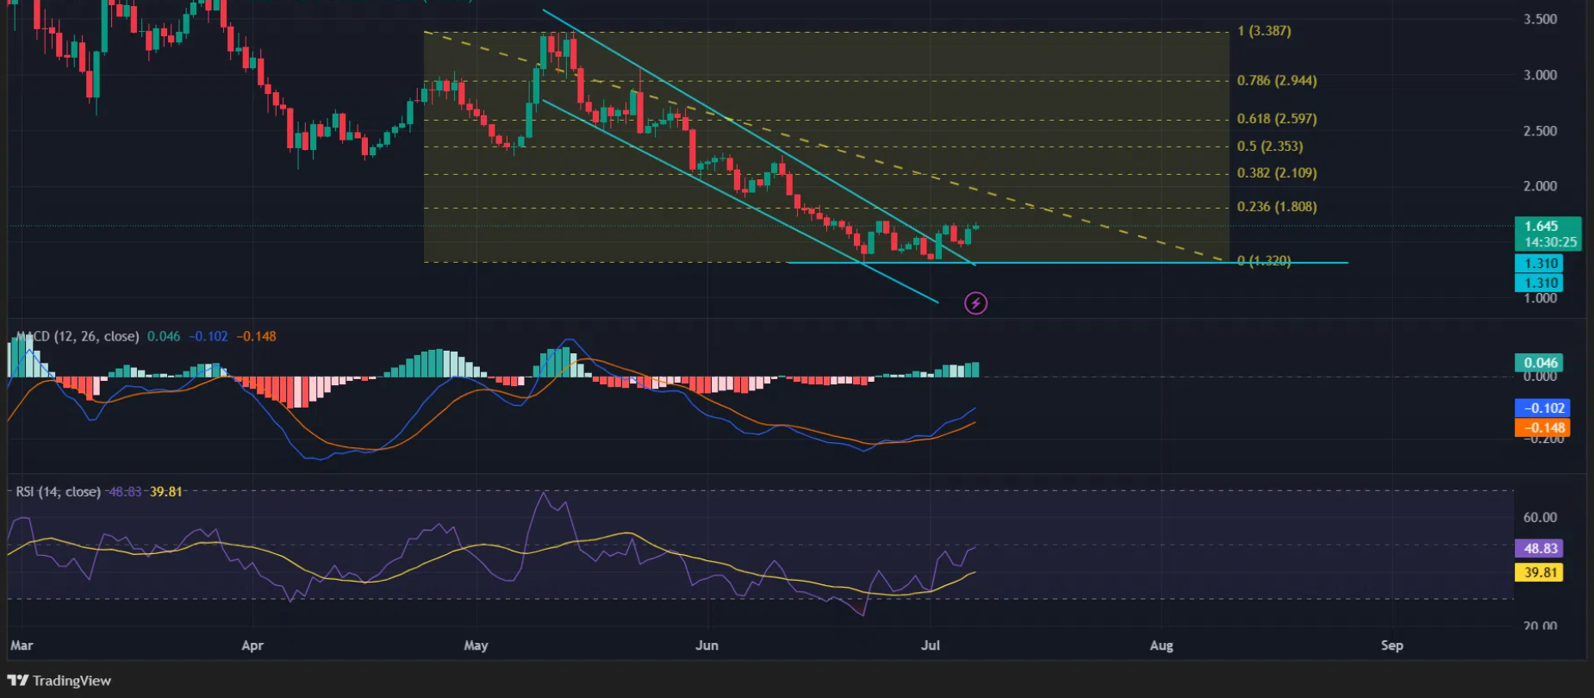Select the Fibonacci 0.5 (2.353) level label
The image size is (1594, 698).
coord(1269,146)
